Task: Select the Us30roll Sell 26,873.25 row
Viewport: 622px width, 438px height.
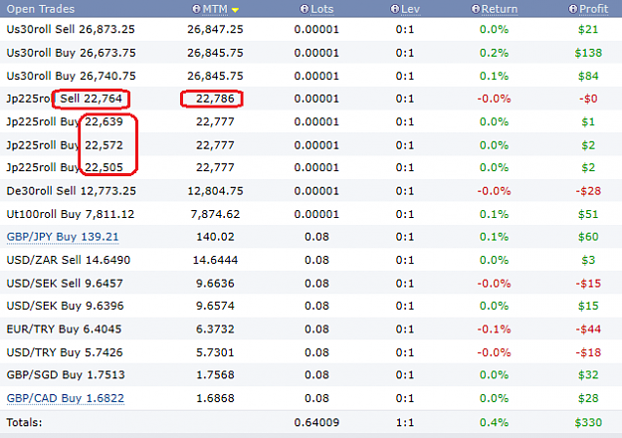Action: 311,29
